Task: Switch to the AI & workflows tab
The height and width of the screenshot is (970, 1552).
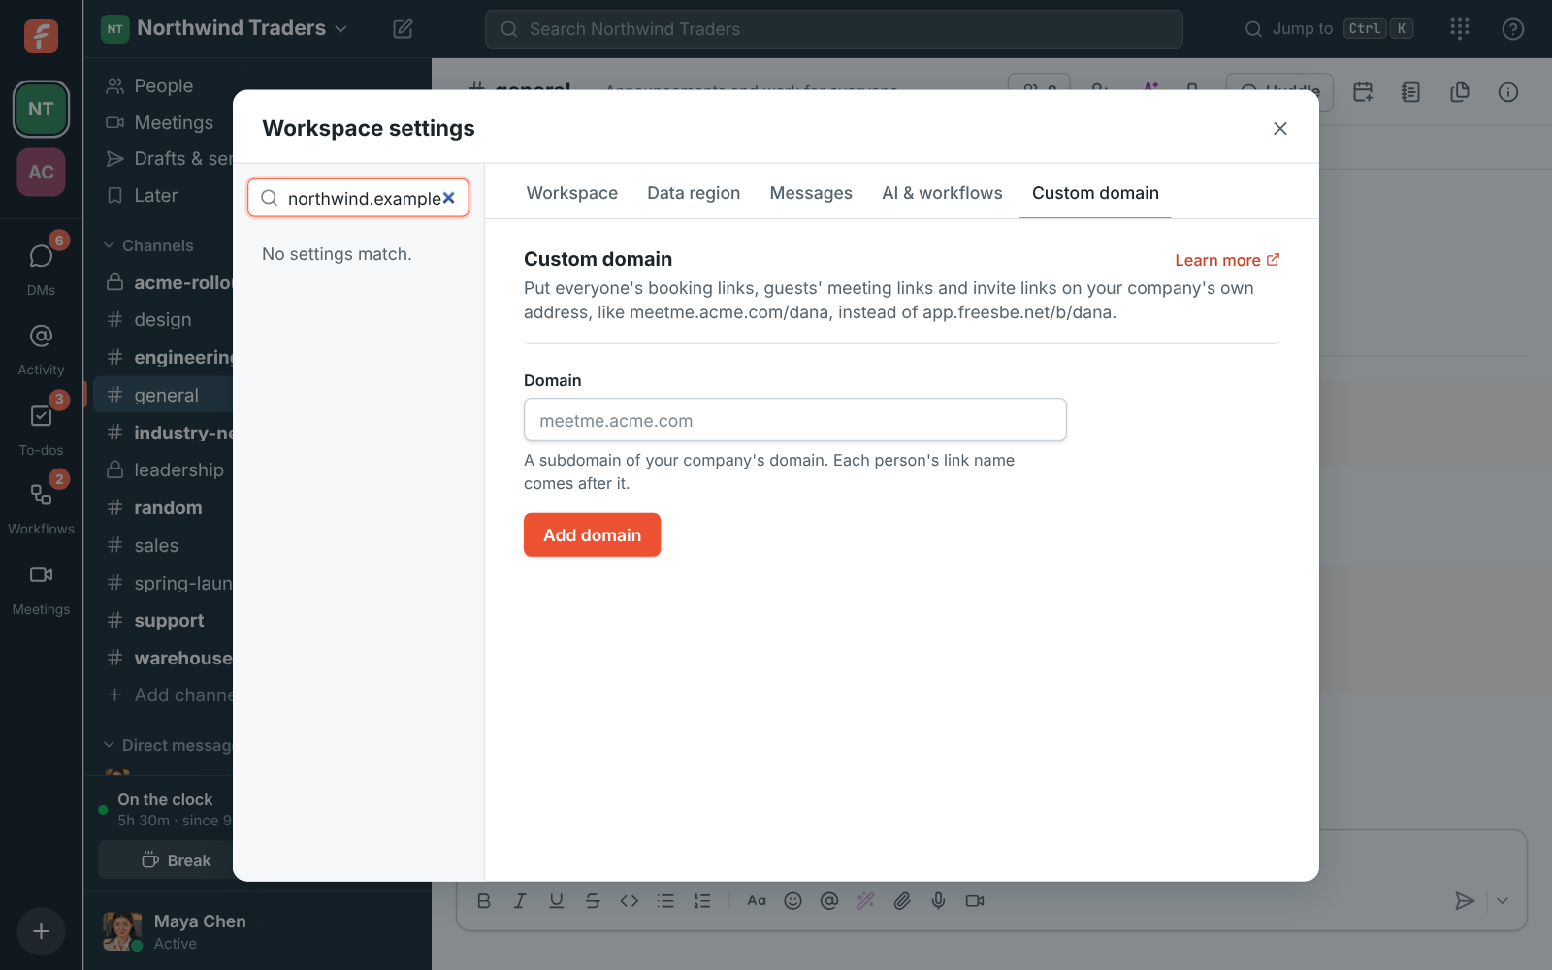Action: (942, 193)
